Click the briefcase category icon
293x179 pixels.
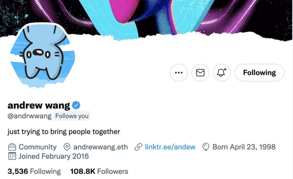(x=12, y=147)
